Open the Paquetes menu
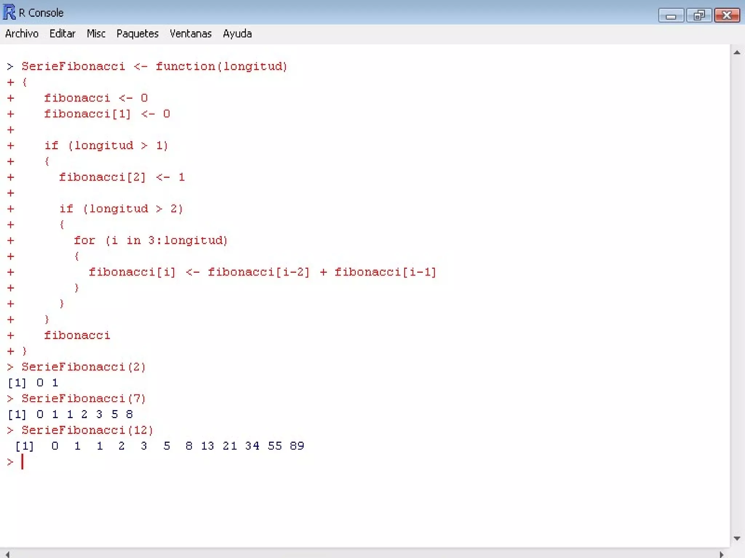745x558 pixels. pyautogui.click(x=138, y=34)
